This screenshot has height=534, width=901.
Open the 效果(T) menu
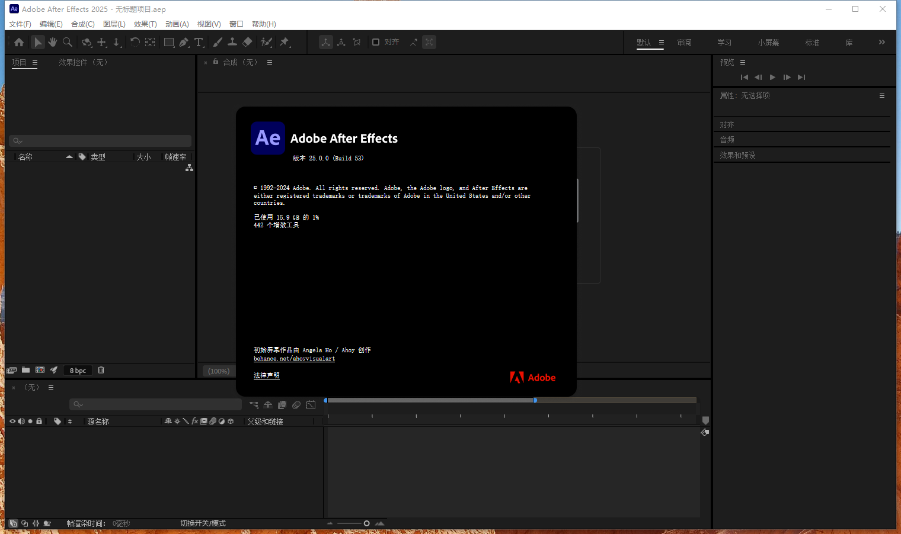145,24
